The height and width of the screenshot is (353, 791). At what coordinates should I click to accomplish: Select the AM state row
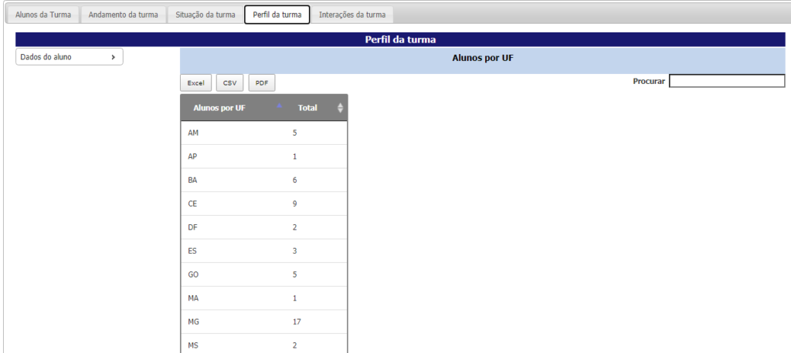(x=263, y=133)
